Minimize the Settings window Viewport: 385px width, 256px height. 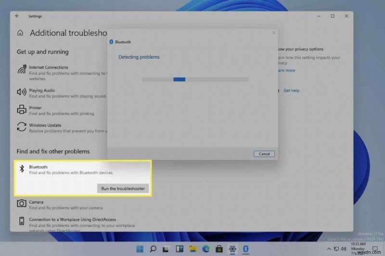[319, 16]
